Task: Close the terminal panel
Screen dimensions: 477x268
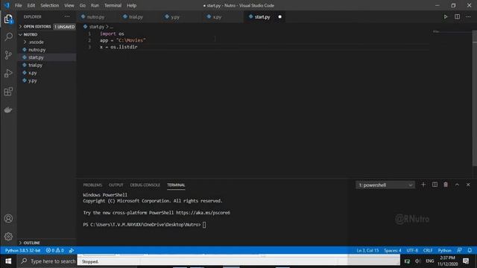Action: tap(468, 185)
